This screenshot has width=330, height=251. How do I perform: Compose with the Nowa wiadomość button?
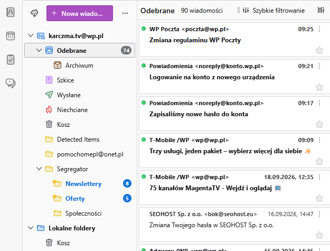coord(80,13)
